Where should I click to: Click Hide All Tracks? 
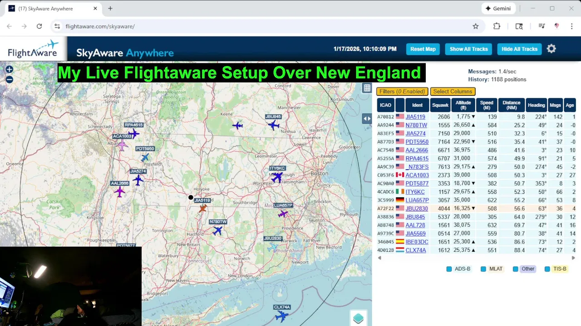[519, 49]
